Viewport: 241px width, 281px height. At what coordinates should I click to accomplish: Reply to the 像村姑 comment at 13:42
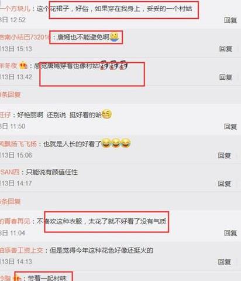pyautogui.click(x=226, y=77)
